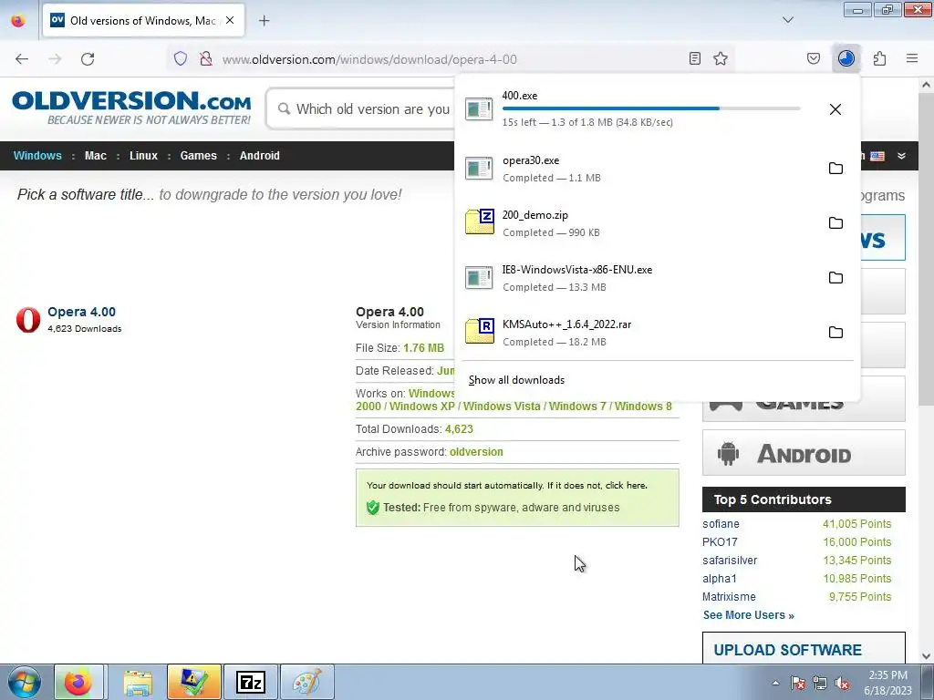Expand the list all tabs chevron
Viewport: 934px width, 700px height.
[787, 20]
